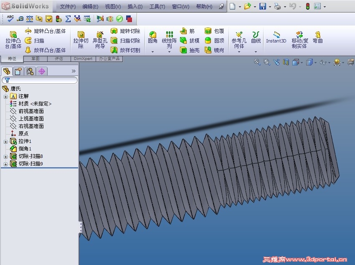Open the 帮助(H) menu
The width and height of the screenshot is (355, 265).
point(204,7)
